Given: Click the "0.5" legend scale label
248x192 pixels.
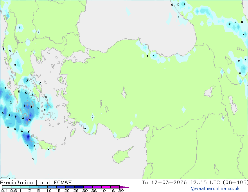Looking at the screenshot, I should [14, 190].
